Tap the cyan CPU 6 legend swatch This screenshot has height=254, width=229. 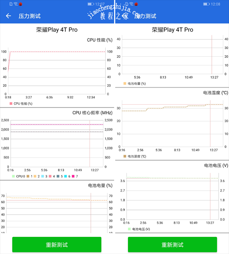tap(66, 176)
